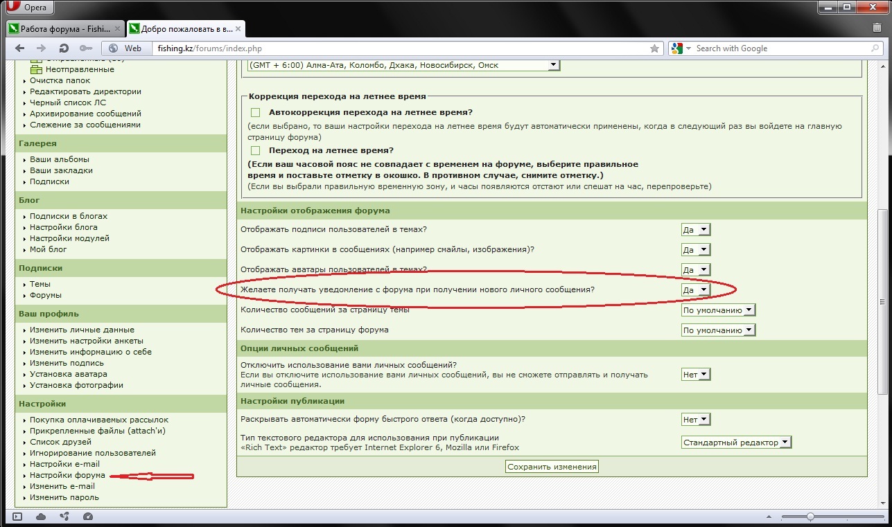Open 'Ваши закладки' link

(61, 170)
